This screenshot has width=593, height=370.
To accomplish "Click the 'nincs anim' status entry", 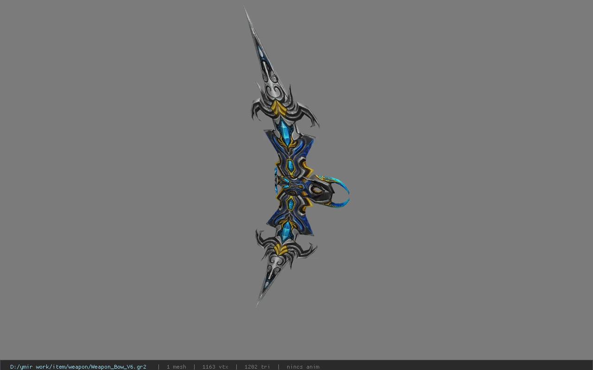I will [303, 367].
